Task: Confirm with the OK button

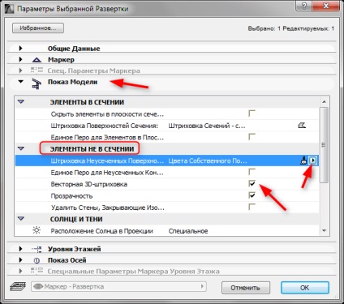Action: point(305,288)
